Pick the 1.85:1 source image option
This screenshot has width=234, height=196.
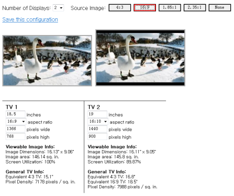coord(170,8)
